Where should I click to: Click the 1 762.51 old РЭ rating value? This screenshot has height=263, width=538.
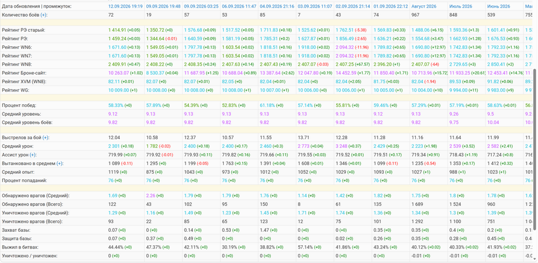[x=344, y=30]
